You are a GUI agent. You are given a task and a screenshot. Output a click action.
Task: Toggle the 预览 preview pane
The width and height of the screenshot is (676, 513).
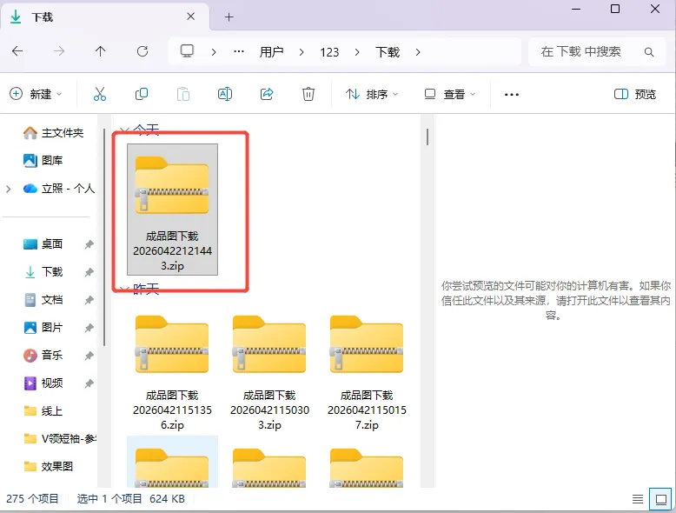tap(634, 94)
